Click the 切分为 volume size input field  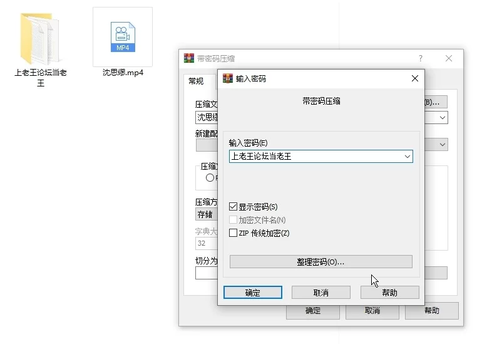pyautogui.click(x=207, y=273)
